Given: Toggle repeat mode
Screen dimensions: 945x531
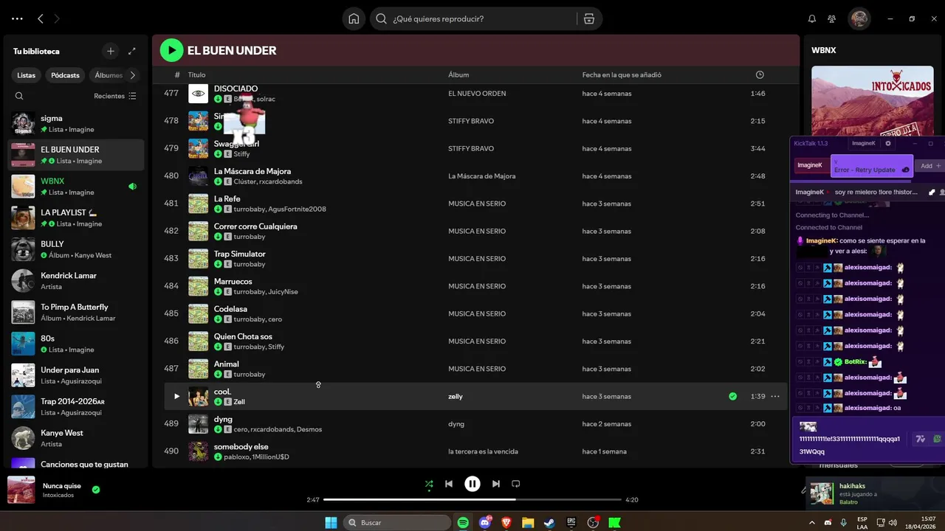Looking at the screenshot, I should [x=516, y=484].
